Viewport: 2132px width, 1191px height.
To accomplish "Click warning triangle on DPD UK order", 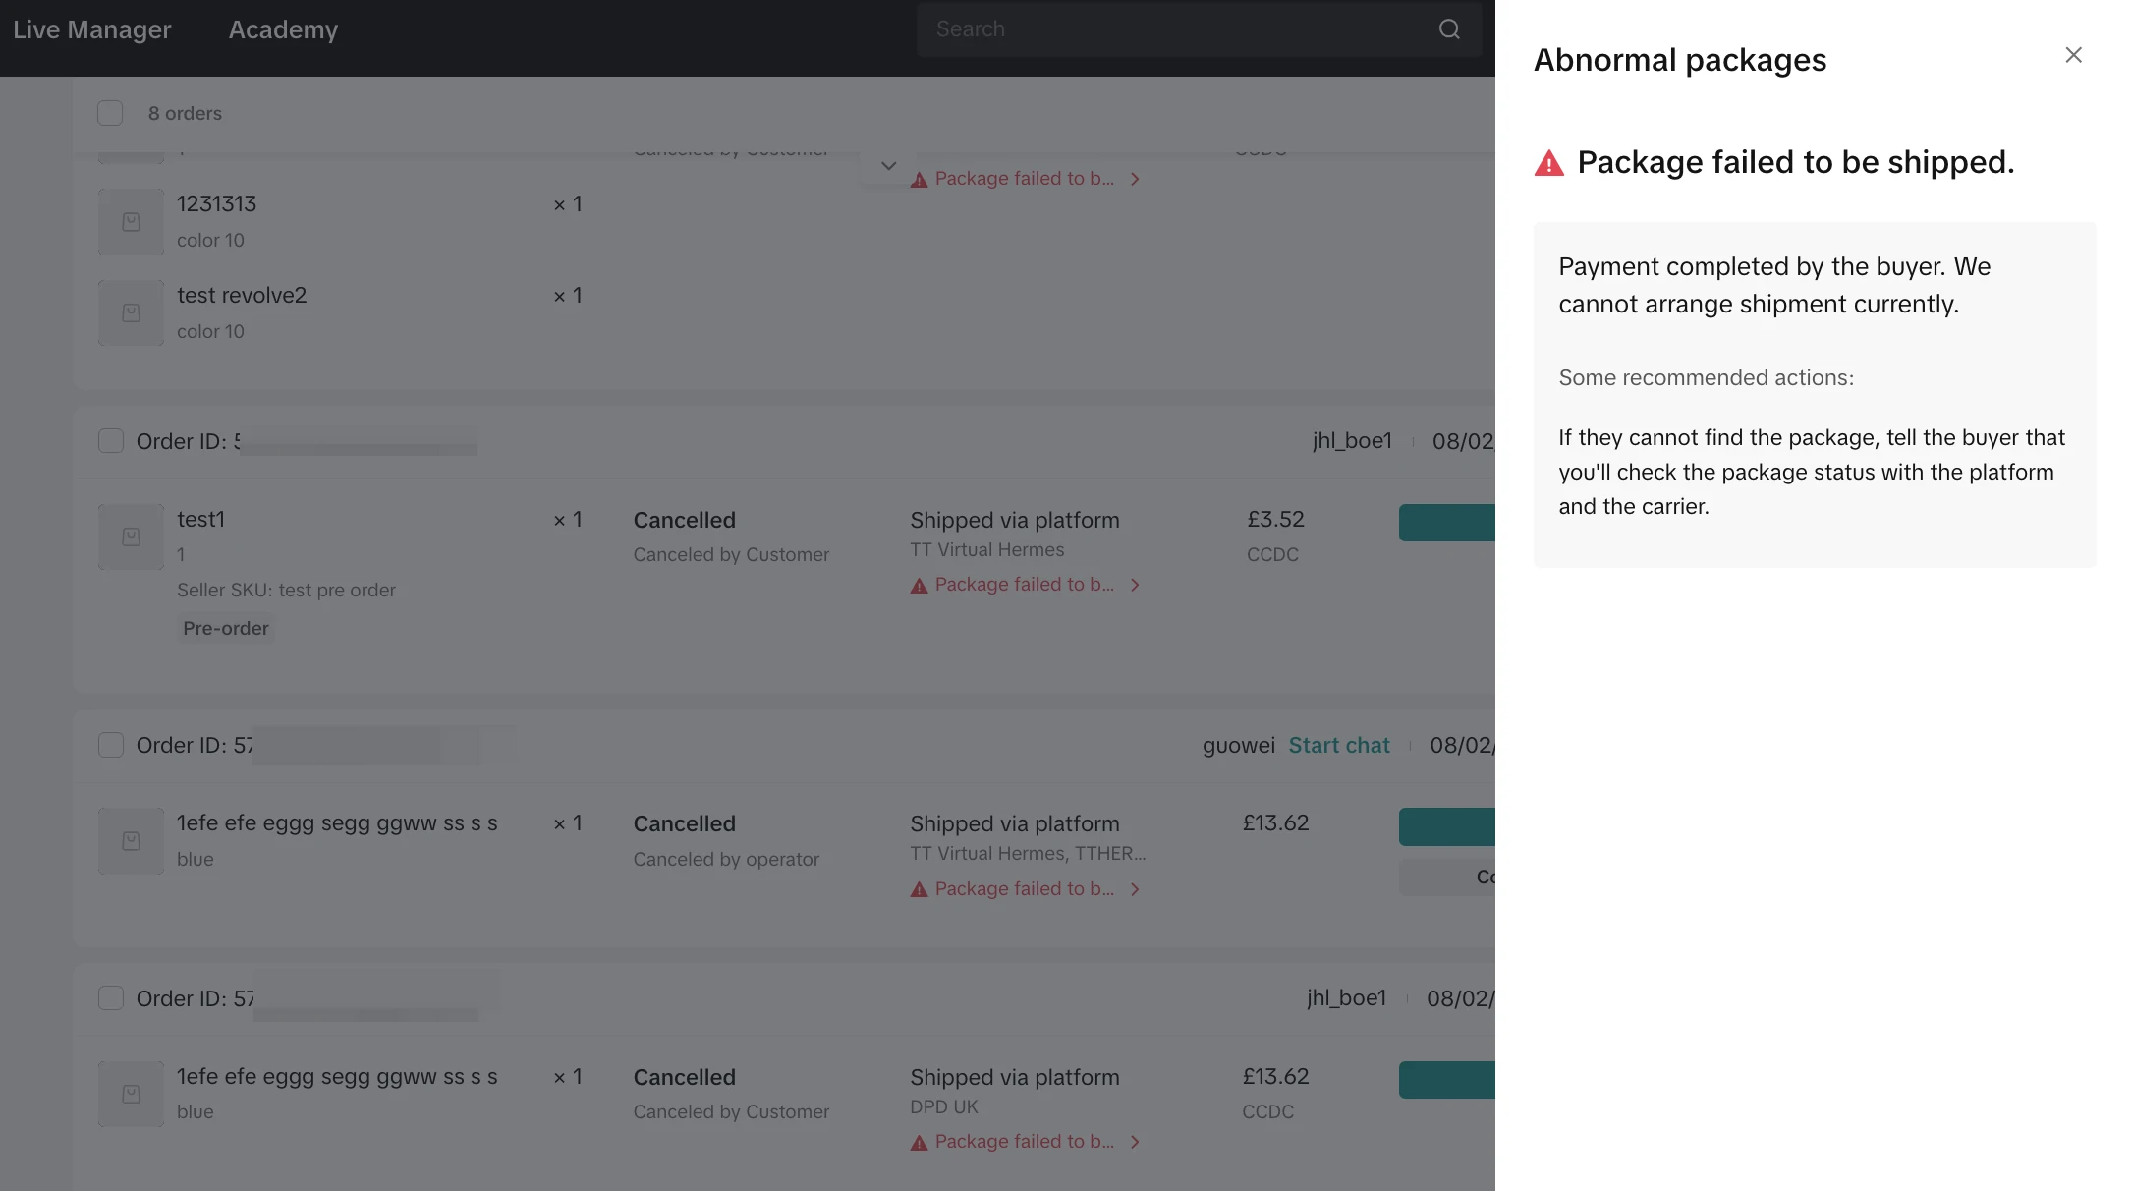I will pos(919,1143).
